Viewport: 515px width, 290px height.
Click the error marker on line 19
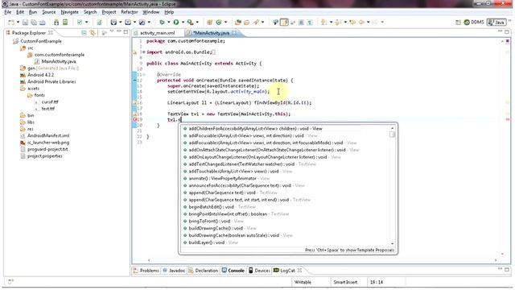[134, 120]
